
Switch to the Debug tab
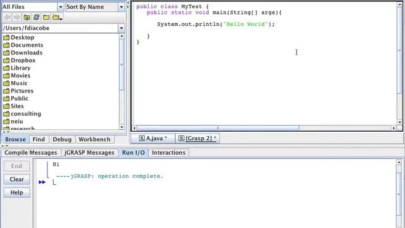click(62, 139)
